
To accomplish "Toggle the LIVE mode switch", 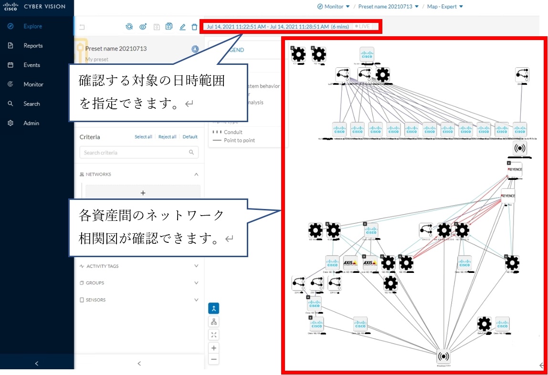I will [x=362, y=27].
